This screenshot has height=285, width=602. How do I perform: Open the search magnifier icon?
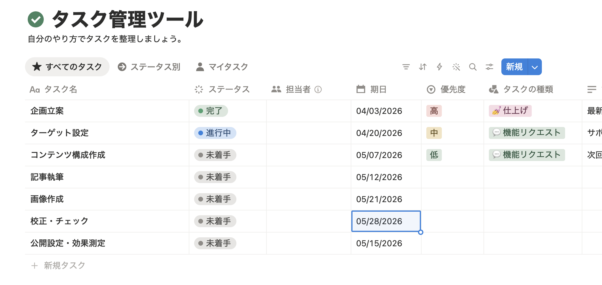(x=473, y=67)
